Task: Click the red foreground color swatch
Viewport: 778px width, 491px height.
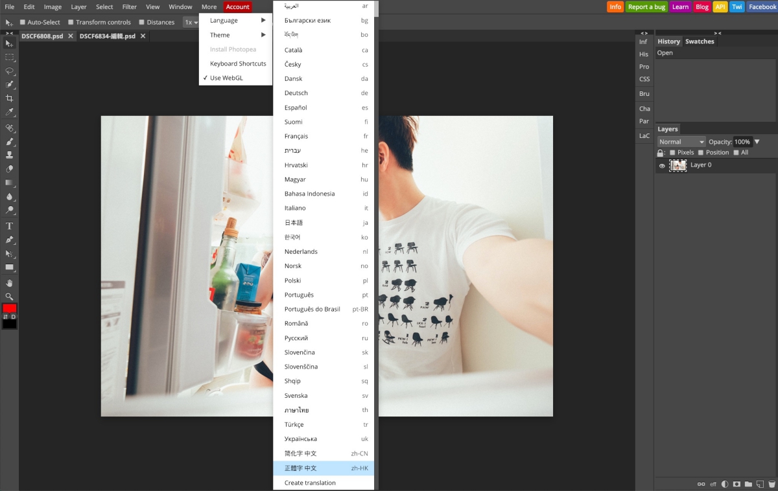Action: coord(9,308)
